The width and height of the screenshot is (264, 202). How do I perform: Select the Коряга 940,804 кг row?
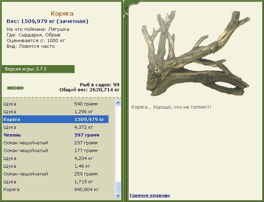click(x=55, y=189)
